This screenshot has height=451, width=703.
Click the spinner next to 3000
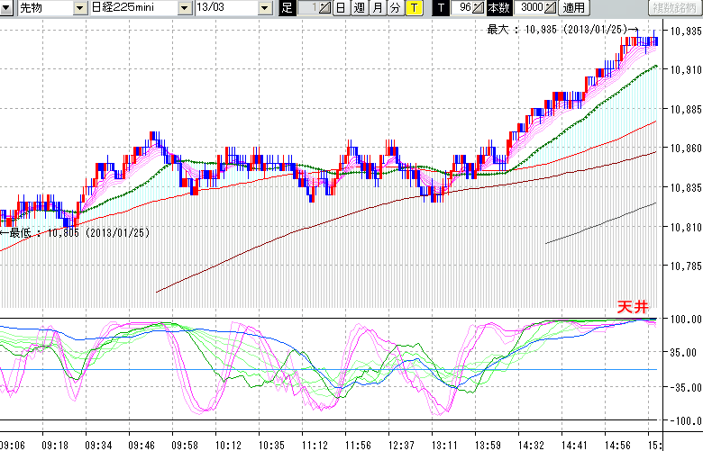[551, 8]
